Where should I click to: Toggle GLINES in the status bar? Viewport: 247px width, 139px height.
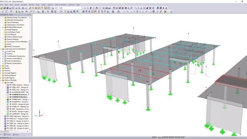tap(178, 138)
